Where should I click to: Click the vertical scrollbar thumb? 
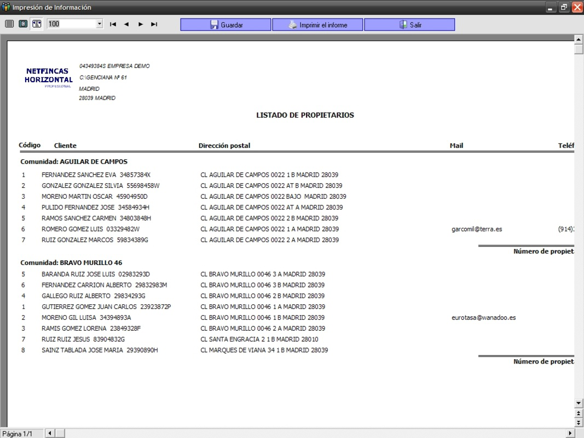579,49
